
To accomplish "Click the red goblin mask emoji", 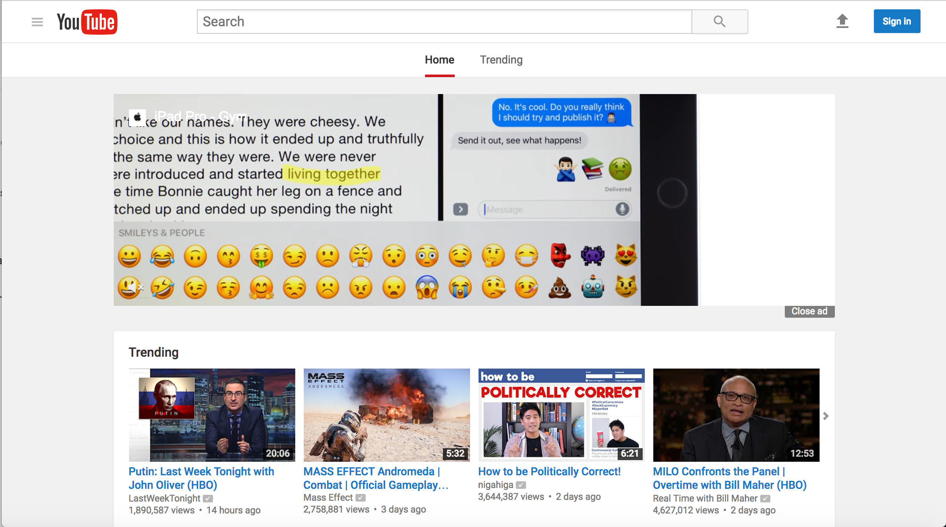I will click(x=560, y=255).
